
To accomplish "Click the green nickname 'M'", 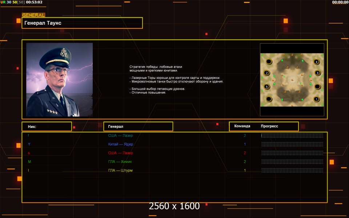I will (x=29, y=162).
